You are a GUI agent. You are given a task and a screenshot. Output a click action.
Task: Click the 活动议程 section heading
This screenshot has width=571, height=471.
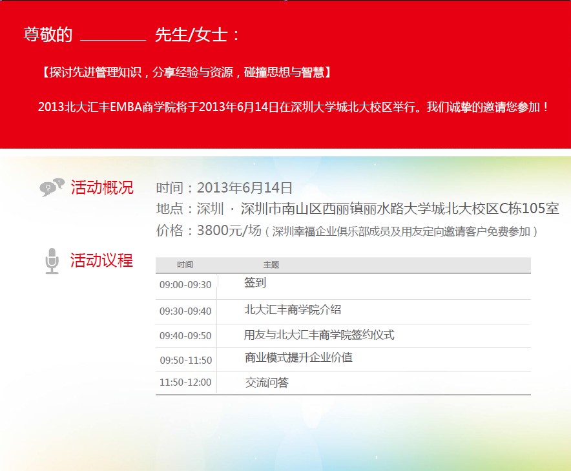coord(101,260)
